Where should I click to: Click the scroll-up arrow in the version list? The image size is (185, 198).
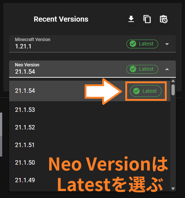tap(173, 81)
